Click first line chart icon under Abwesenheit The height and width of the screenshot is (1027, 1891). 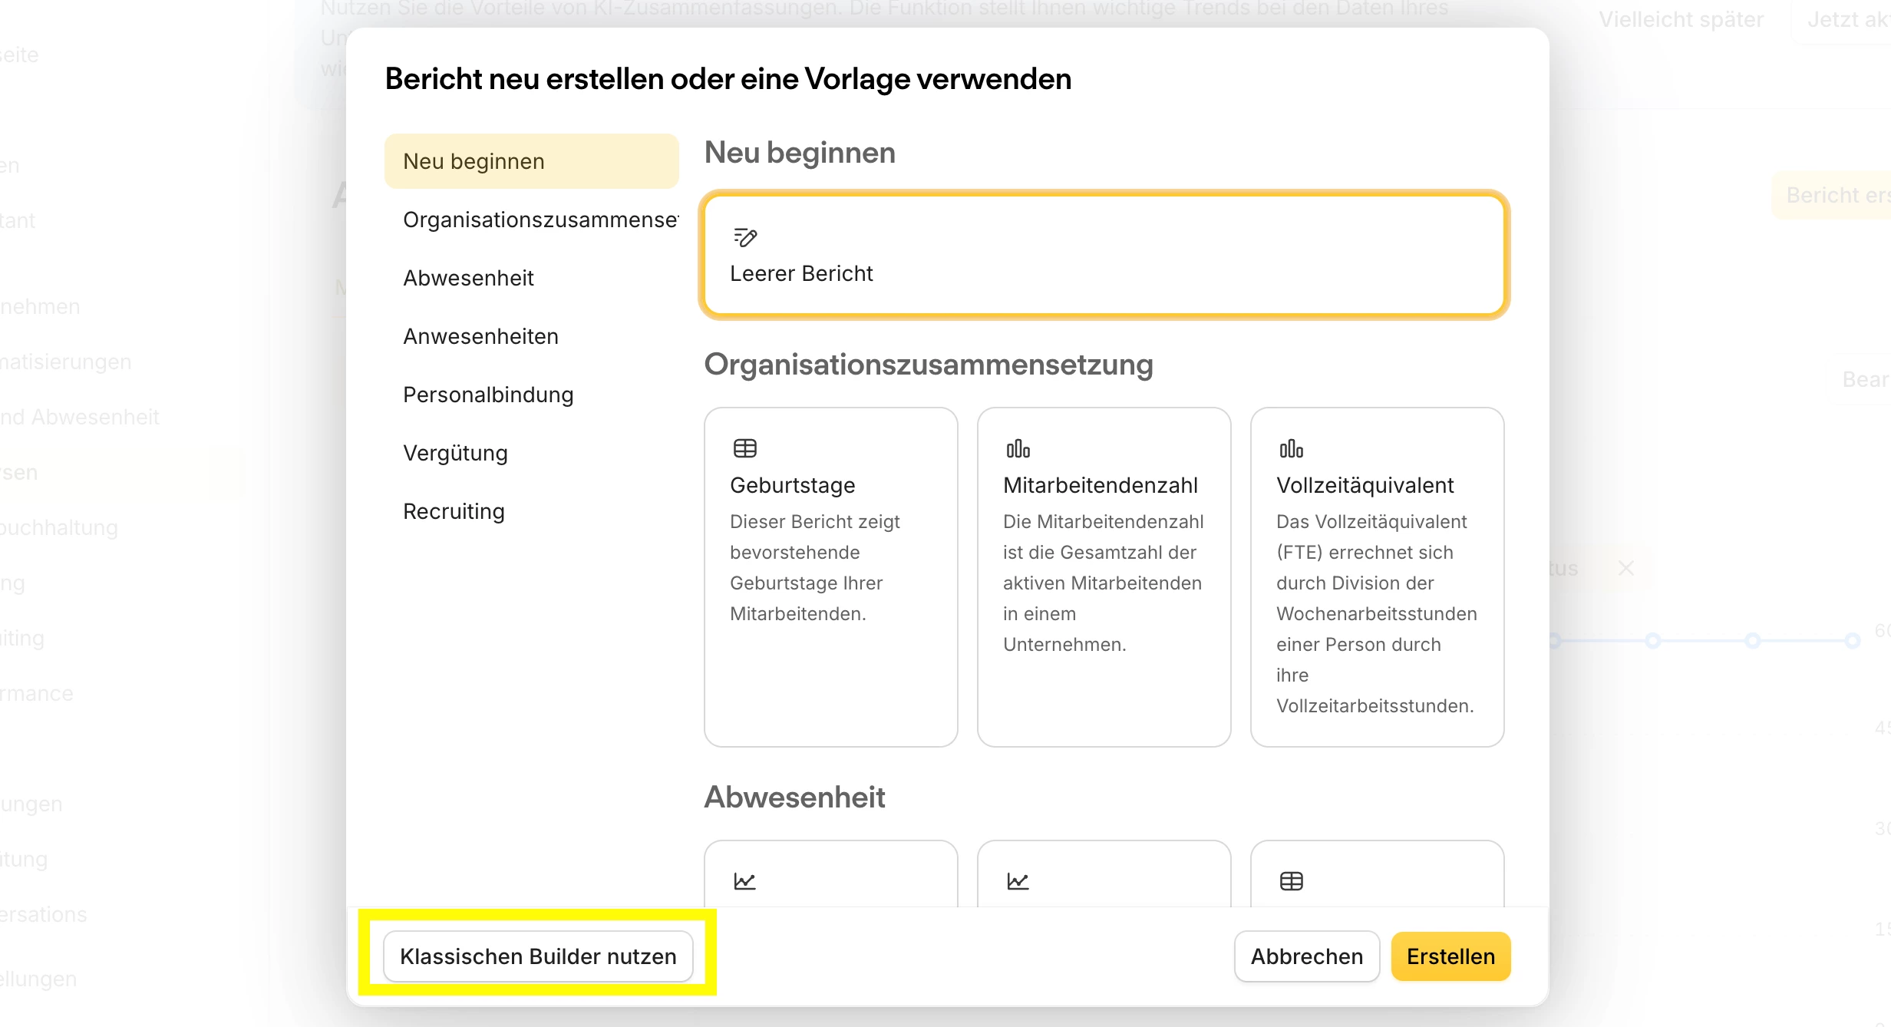pyautogui.click(x=744, y=881)
